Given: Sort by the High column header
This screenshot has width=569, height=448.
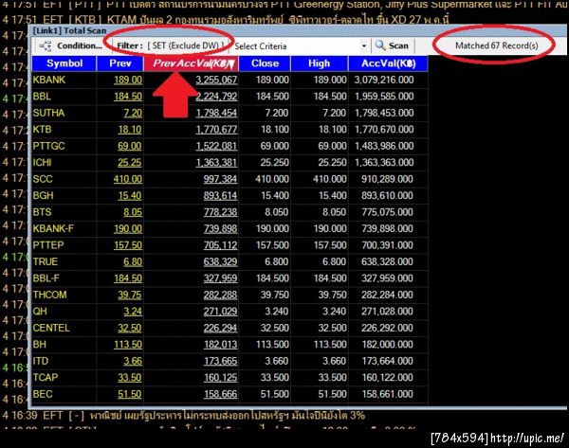Looking at the screenshot, I should click(x=320, y=63).
